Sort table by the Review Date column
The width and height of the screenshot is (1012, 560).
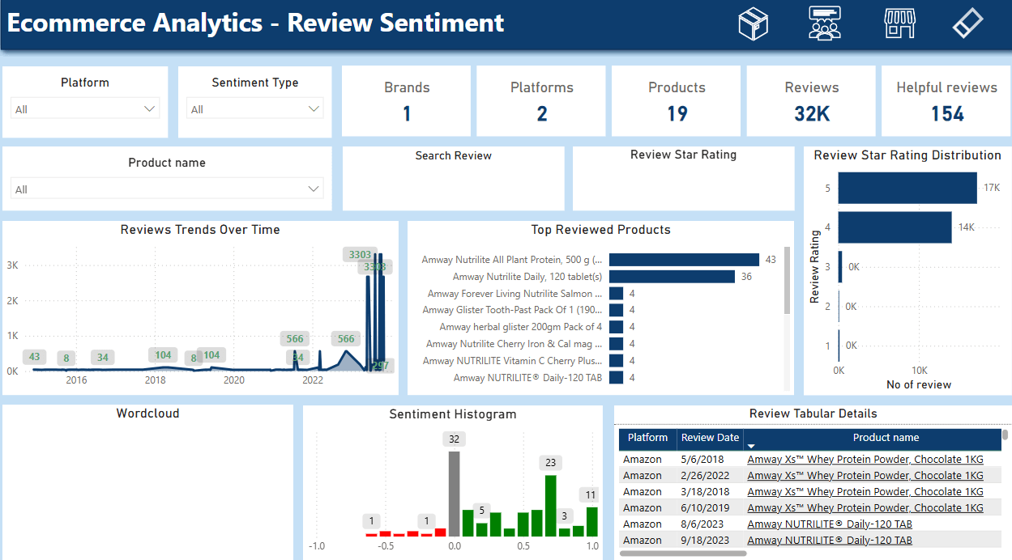point(709,438)
